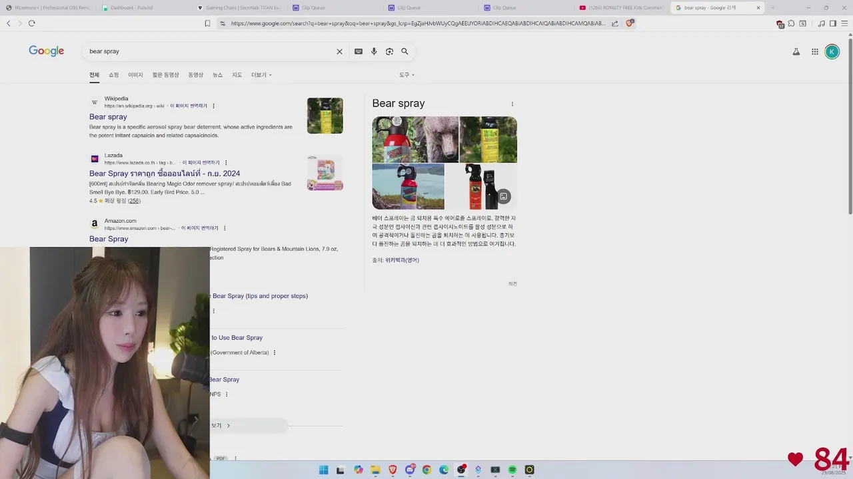This screenshot has height=479, width=853.
Task: Open Bear spray knowledge panel options menu
Action: click(x=512, y=104)
